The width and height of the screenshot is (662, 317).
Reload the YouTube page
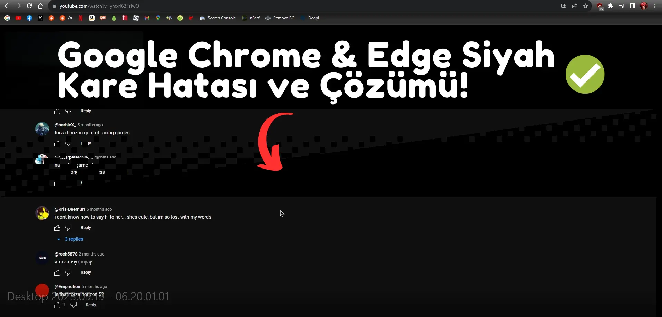coord(29,6)
